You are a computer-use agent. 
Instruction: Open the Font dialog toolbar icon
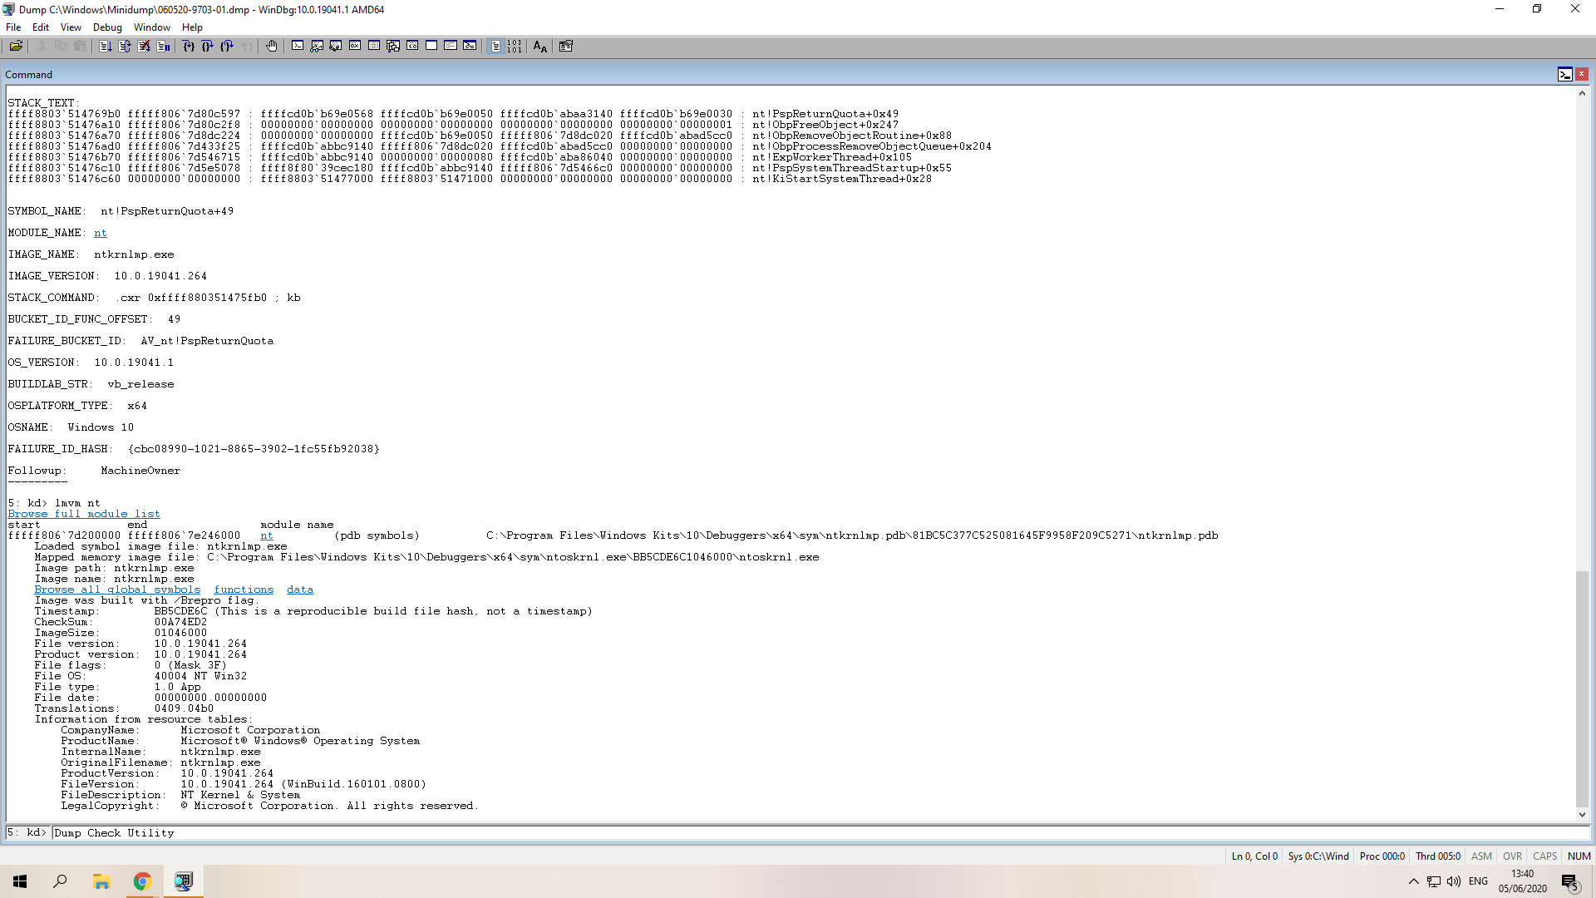(x=540, y=46)
